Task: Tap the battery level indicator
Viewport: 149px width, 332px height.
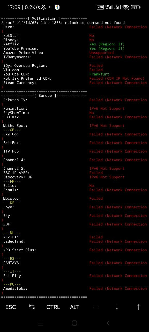Action: (136, 7)
